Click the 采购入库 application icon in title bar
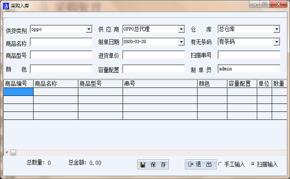290x179 pixels. click(6, 6)
